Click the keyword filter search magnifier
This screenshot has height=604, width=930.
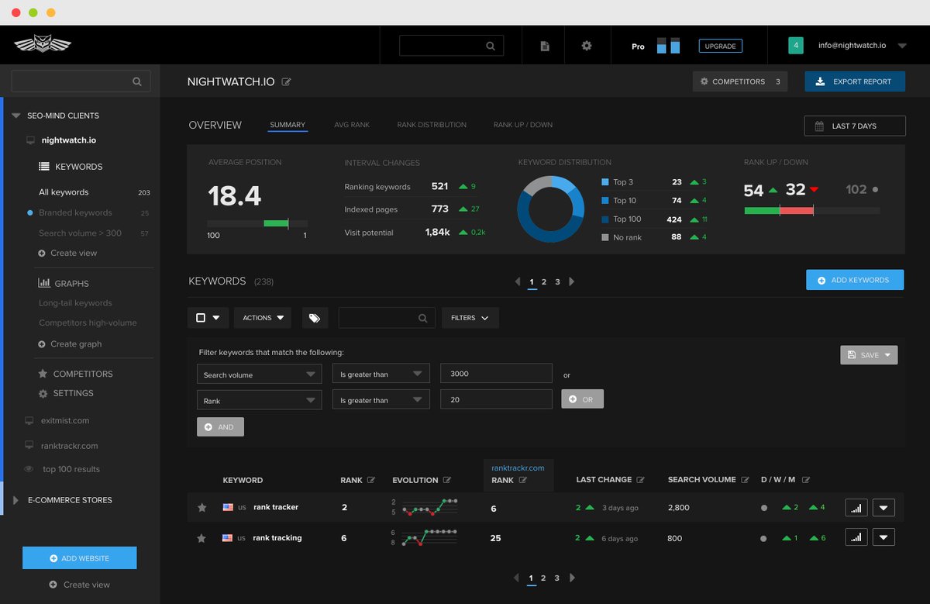[x=422, y=318]
